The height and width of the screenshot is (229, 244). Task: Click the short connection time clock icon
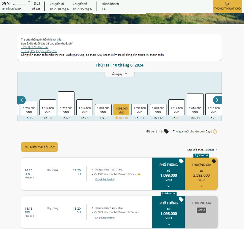tap(215, 132)
